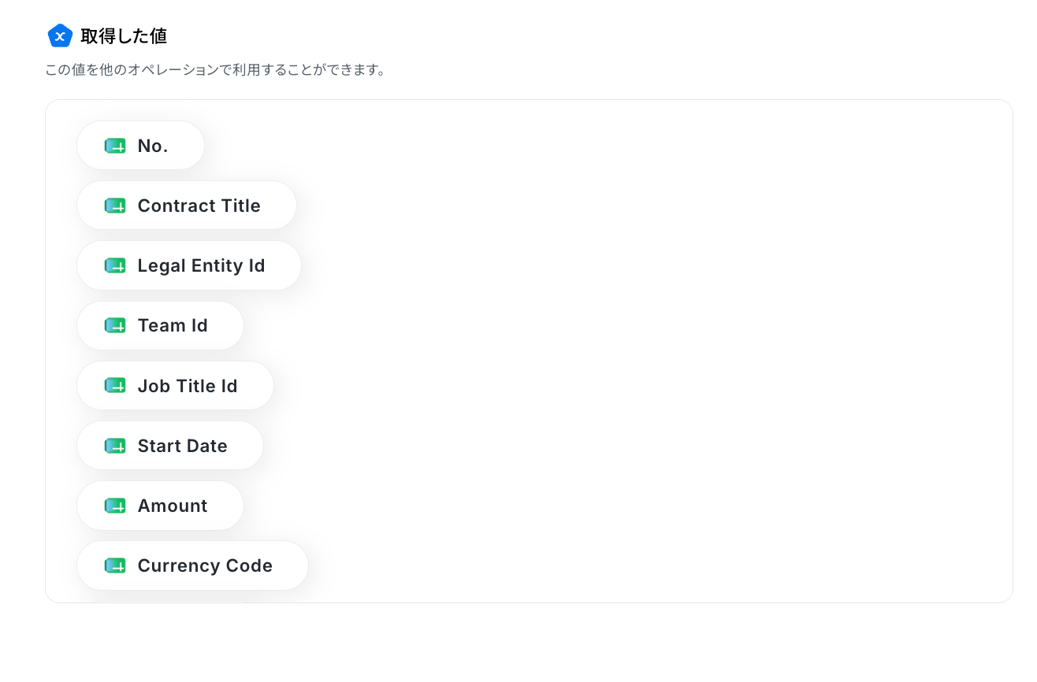Click the green icon on the No. chip

[x=115, y=146]
